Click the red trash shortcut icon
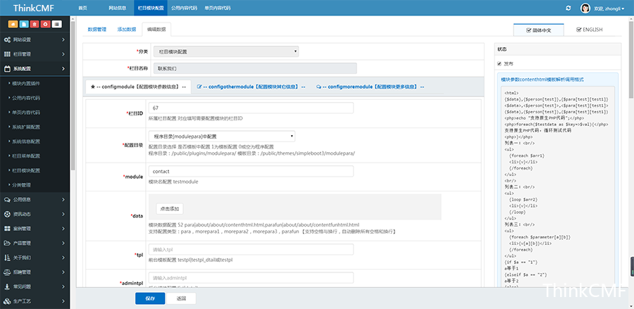The image size is (634, 309). pyautogui.click(x=35, y=24)
